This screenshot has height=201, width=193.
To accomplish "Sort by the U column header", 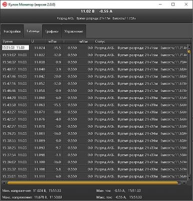I will 38,41.
